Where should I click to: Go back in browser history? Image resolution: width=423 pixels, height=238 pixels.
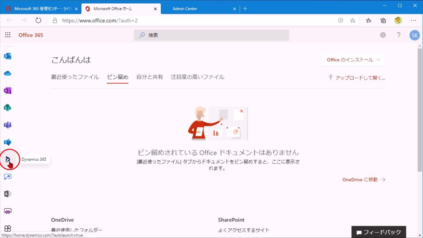(x=9, y=21)
